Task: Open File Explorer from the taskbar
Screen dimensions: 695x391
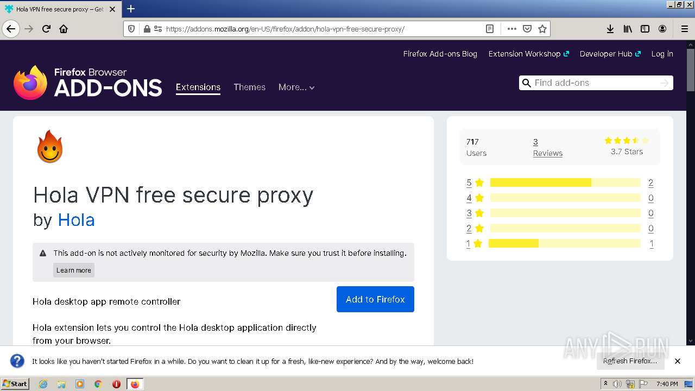Action: (61, 384)
